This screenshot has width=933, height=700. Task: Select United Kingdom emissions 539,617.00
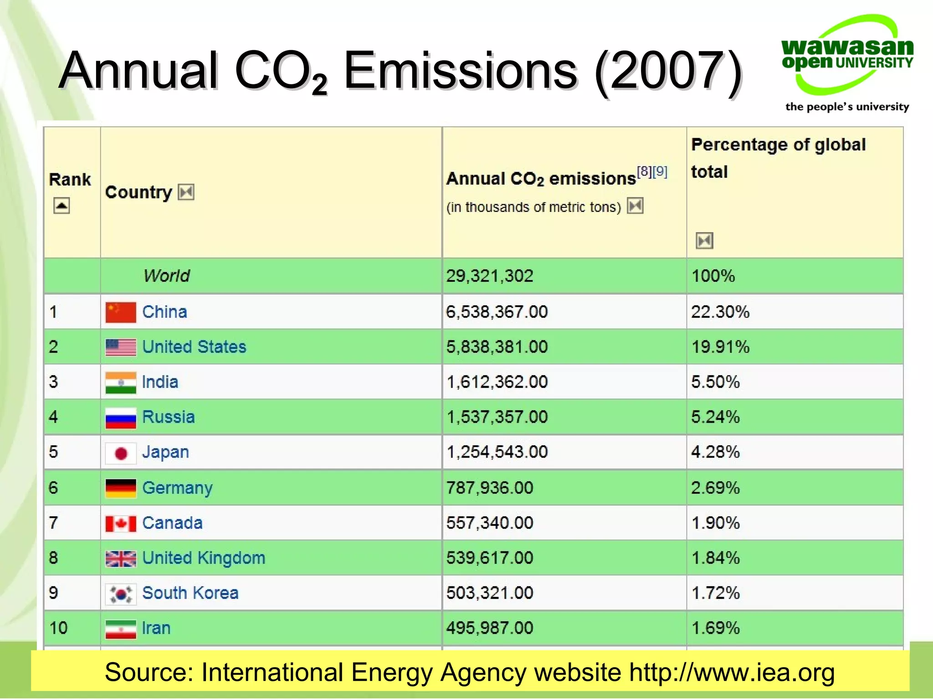pyautogui.click(x=490, y=558)
